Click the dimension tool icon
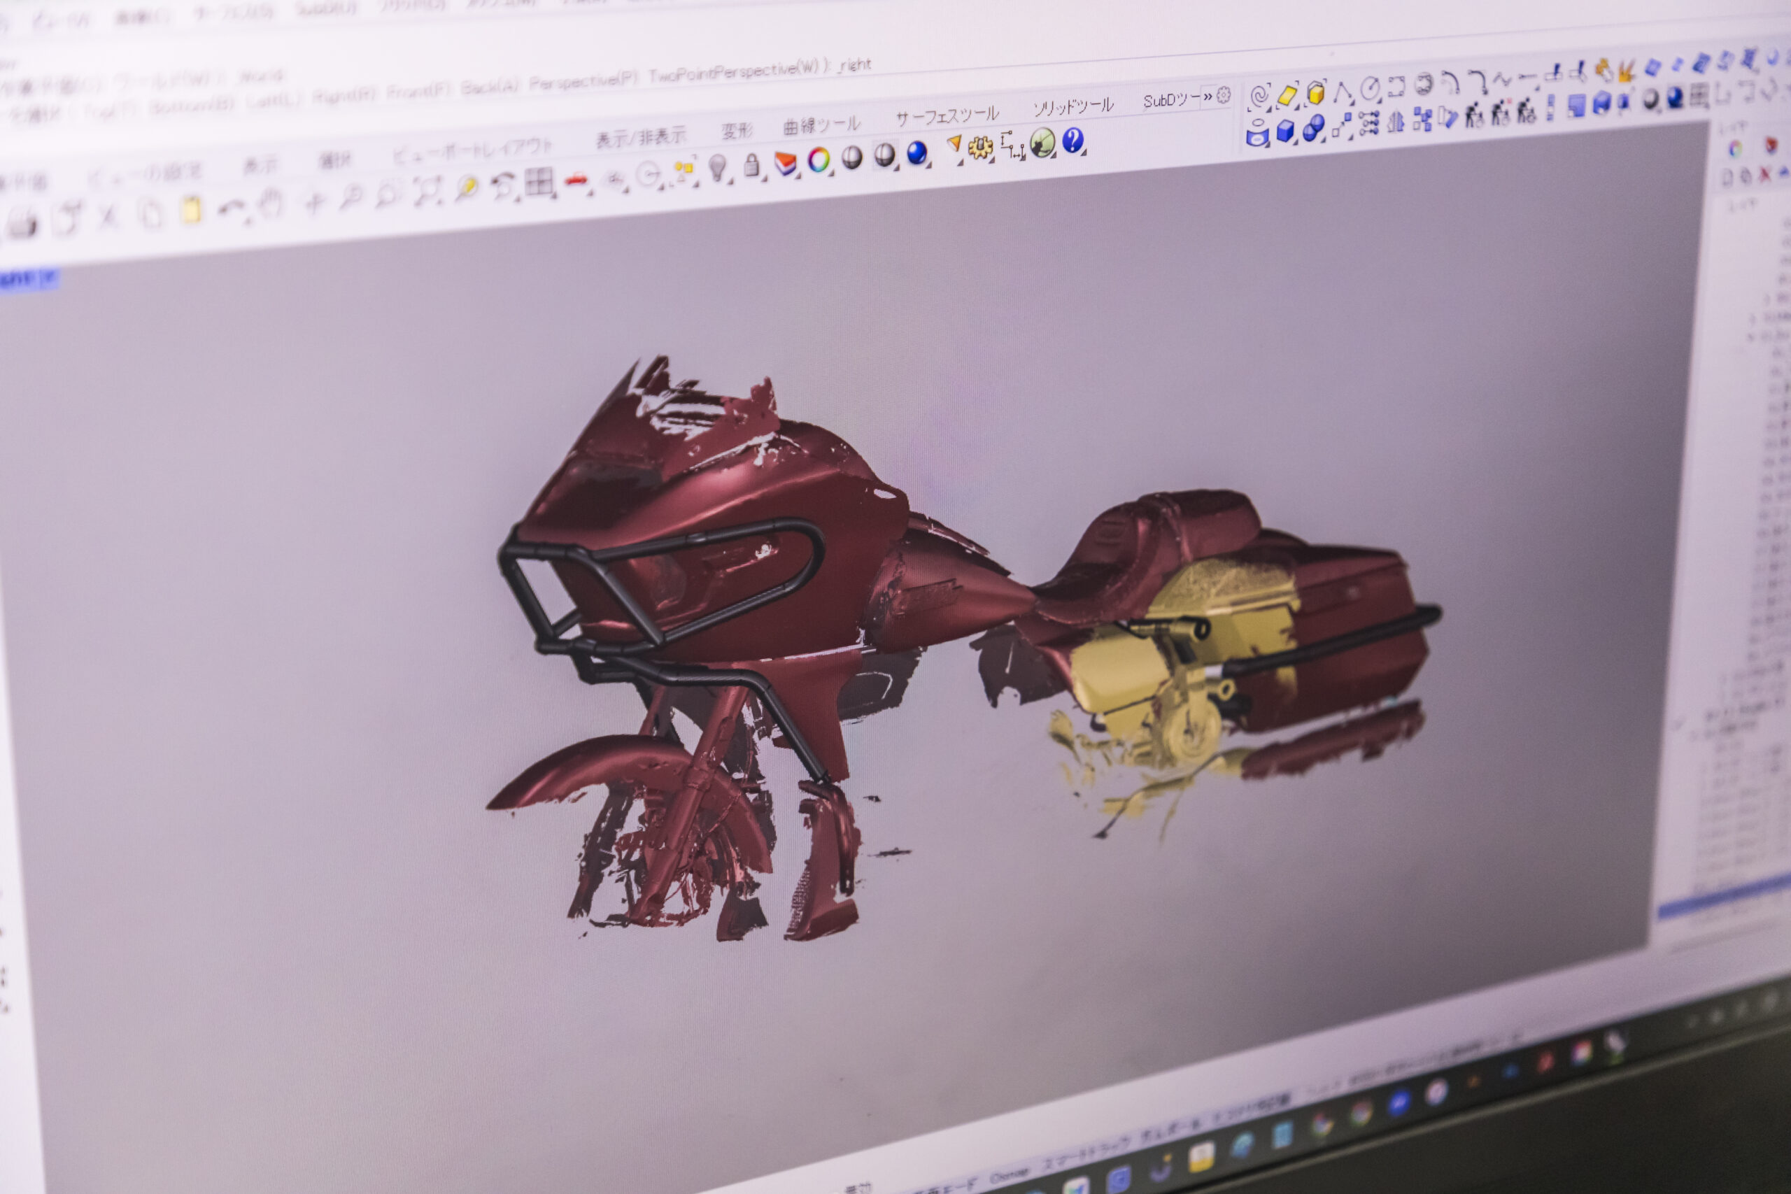Image resolution: width=1791 pixels, height=1194 pixels. (1012, 145)
